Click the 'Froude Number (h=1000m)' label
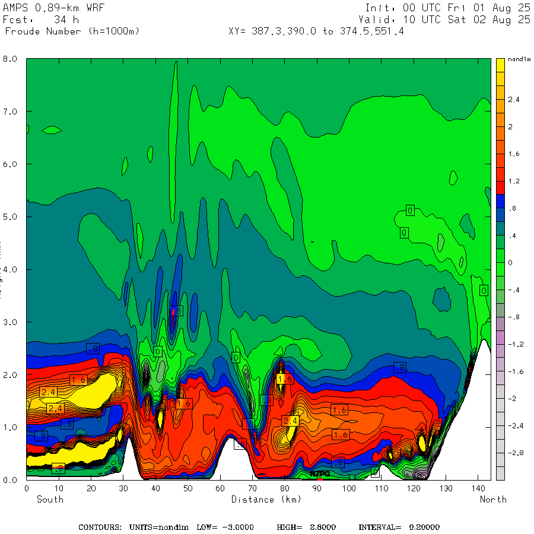The width and height of the screenshot is (534, 534). click(72, 31)
